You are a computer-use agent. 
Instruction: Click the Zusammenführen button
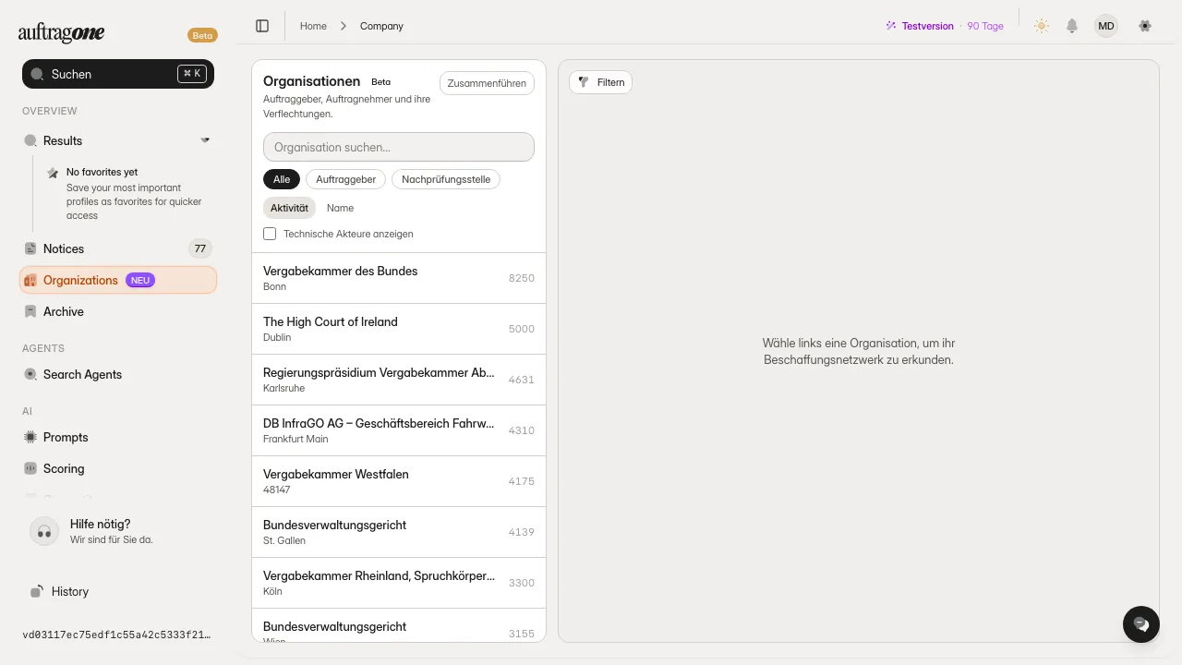coord(487,83)
